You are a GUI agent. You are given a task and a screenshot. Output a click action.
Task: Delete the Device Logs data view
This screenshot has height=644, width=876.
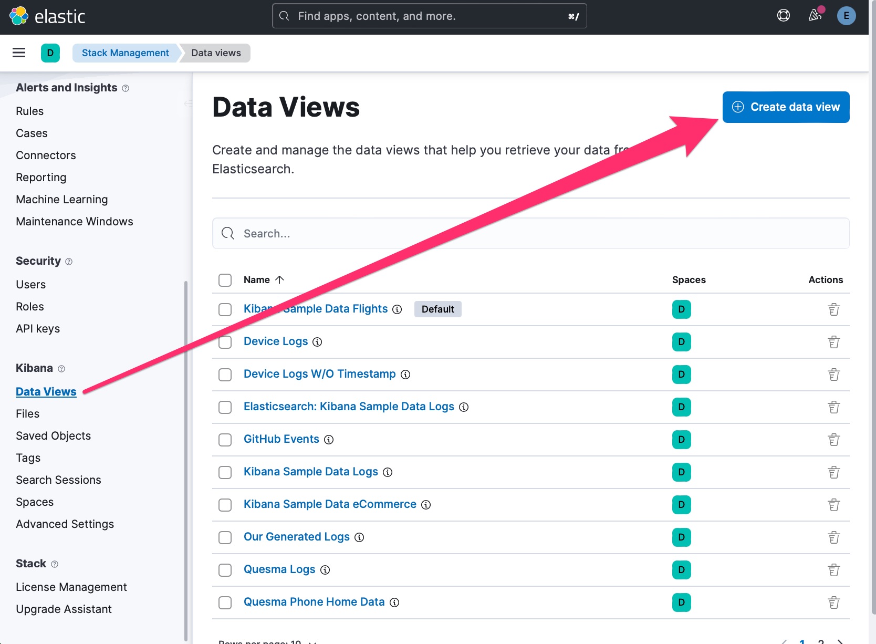pyautogui.click(x=833, y=342)
